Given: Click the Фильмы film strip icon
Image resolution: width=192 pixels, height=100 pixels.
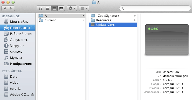Looking at the screenshot, I should [6, 52].
